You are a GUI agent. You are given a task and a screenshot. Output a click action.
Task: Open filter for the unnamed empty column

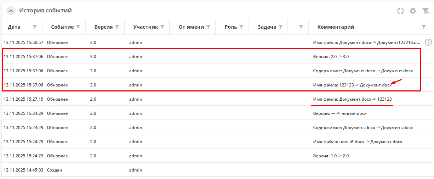301,27
